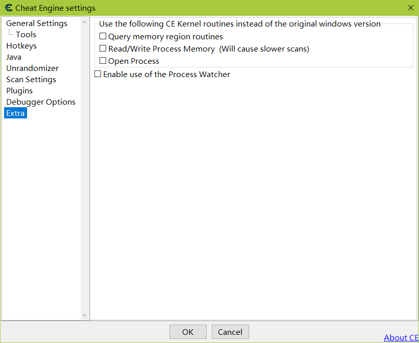Tick the Open Process checkbox
Viewport: 419px width, 343px height.
[103, 61]
